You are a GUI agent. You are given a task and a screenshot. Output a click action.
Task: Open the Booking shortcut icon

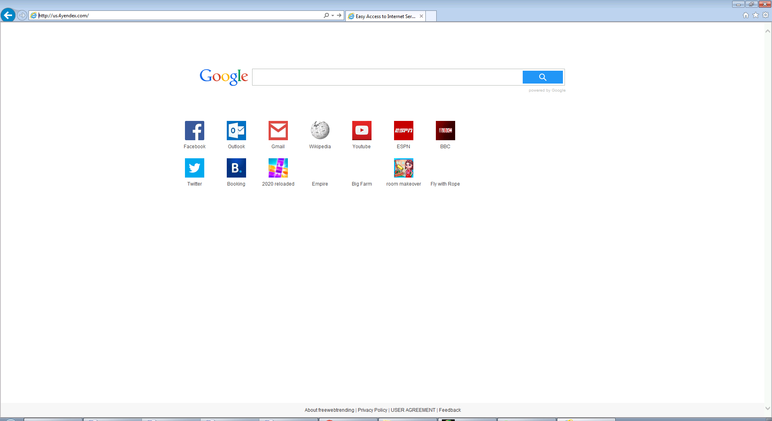tap(236, 168)
